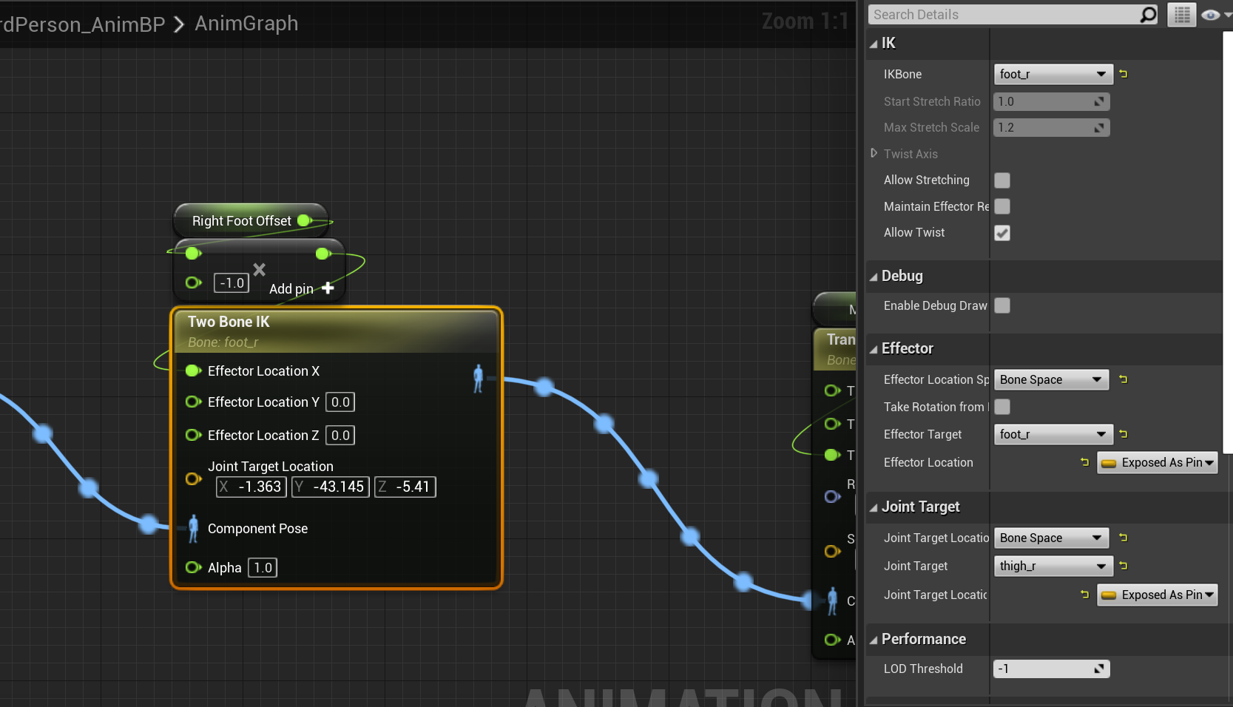Edit Joint Target Location Y value
Screen dimensions: 1233x707
[331, 487]
